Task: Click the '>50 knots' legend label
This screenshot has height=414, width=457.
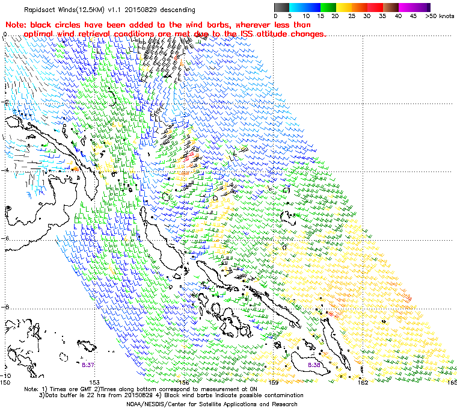Action: click(440, 16)
